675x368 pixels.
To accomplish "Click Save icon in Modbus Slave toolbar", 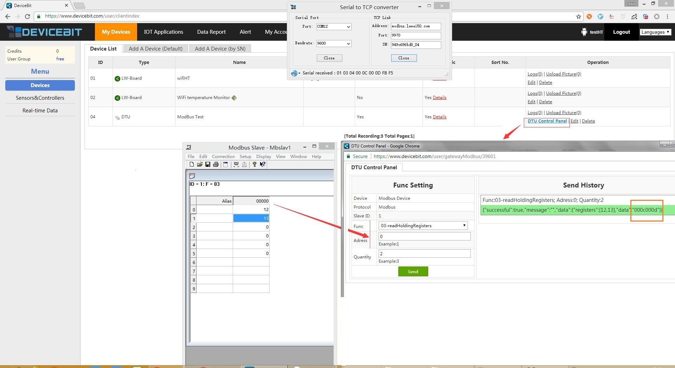I will click(208, 164).
